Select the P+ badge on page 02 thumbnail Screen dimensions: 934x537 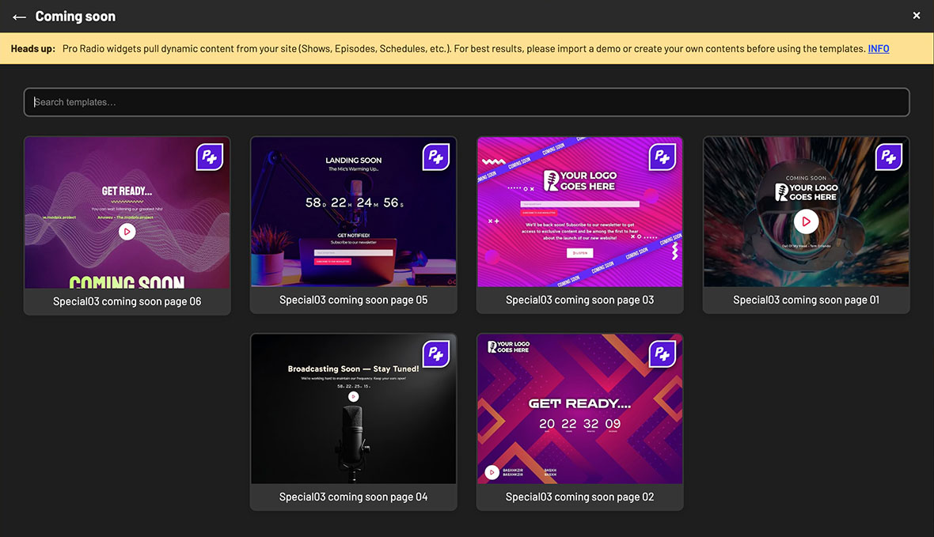(663, 354)
